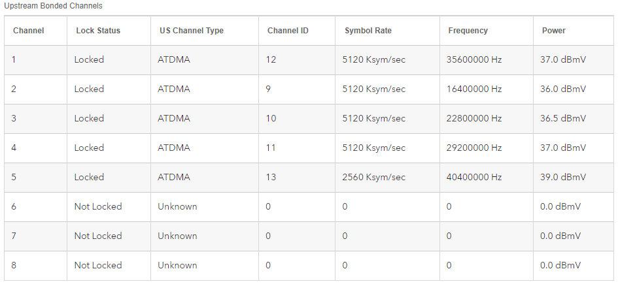Select the 39.0 dBmV power value
The height and width of the screenshot is (286, 618).
tap(562, 178)
